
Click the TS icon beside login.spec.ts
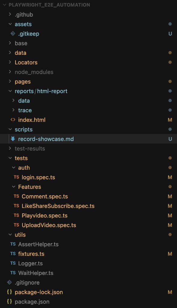[x=16, y=177]
